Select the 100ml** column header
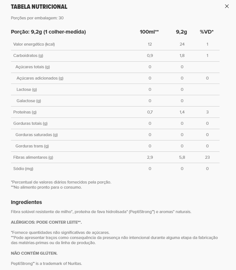The image size is (236, 270). click(149, 32)
